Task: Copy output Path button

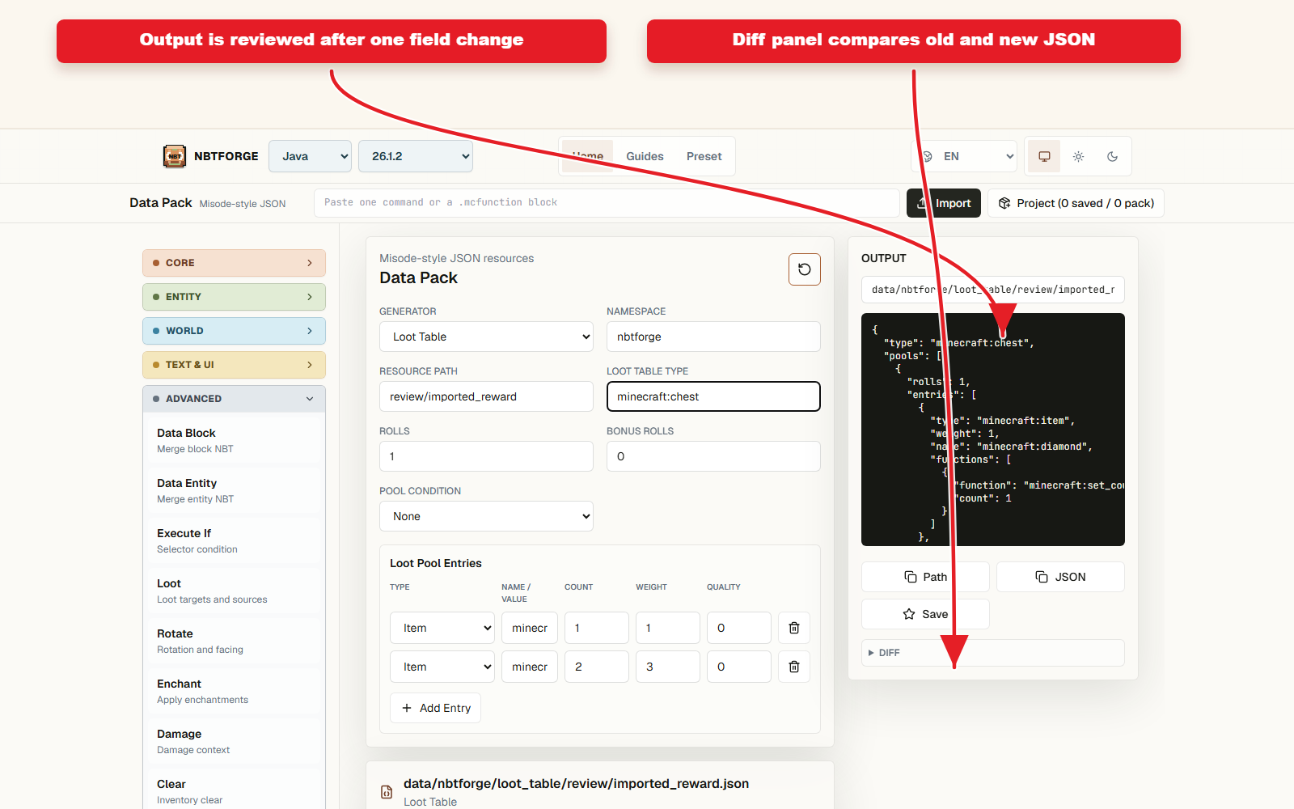Action: (x=925, y=577)
